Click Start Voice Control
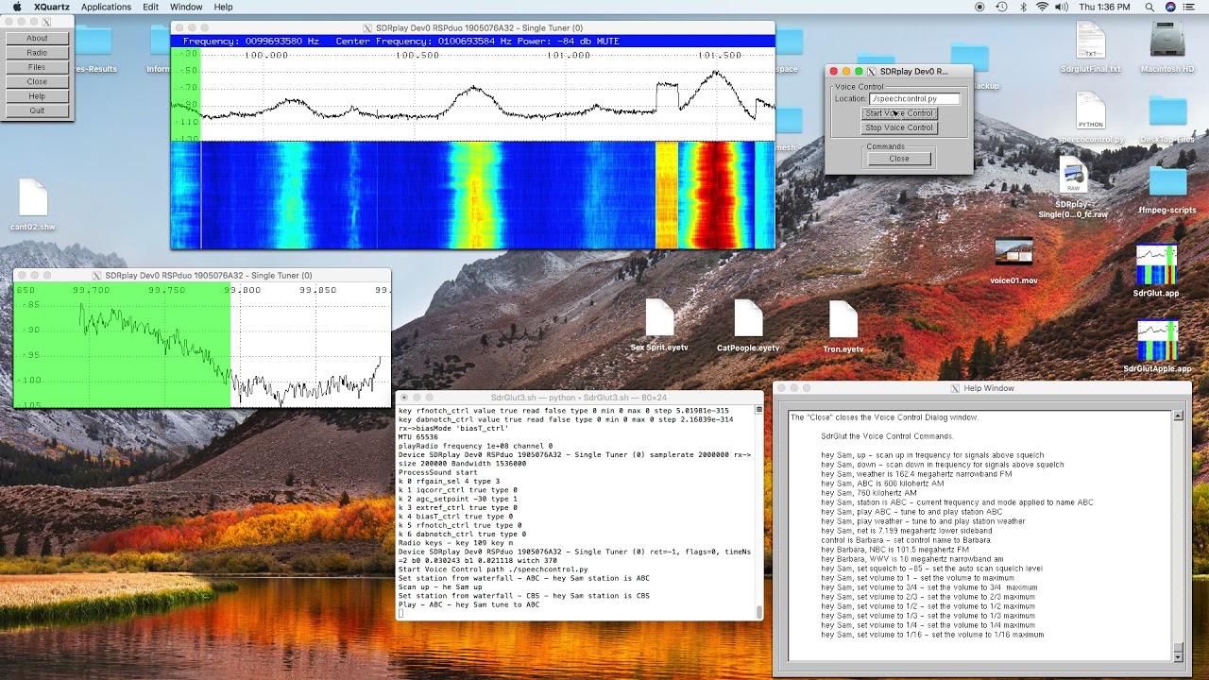Screen dimensions: 1209x680 coord(899,113)
